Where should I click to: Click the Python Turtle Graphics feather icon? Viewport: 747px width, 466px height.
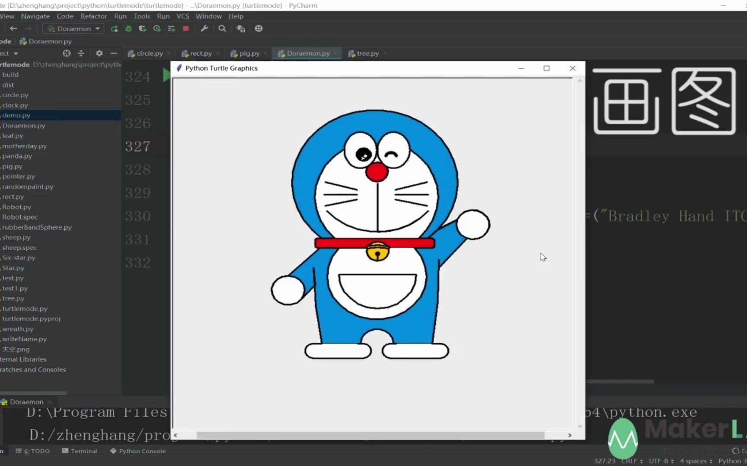point(179,68)
